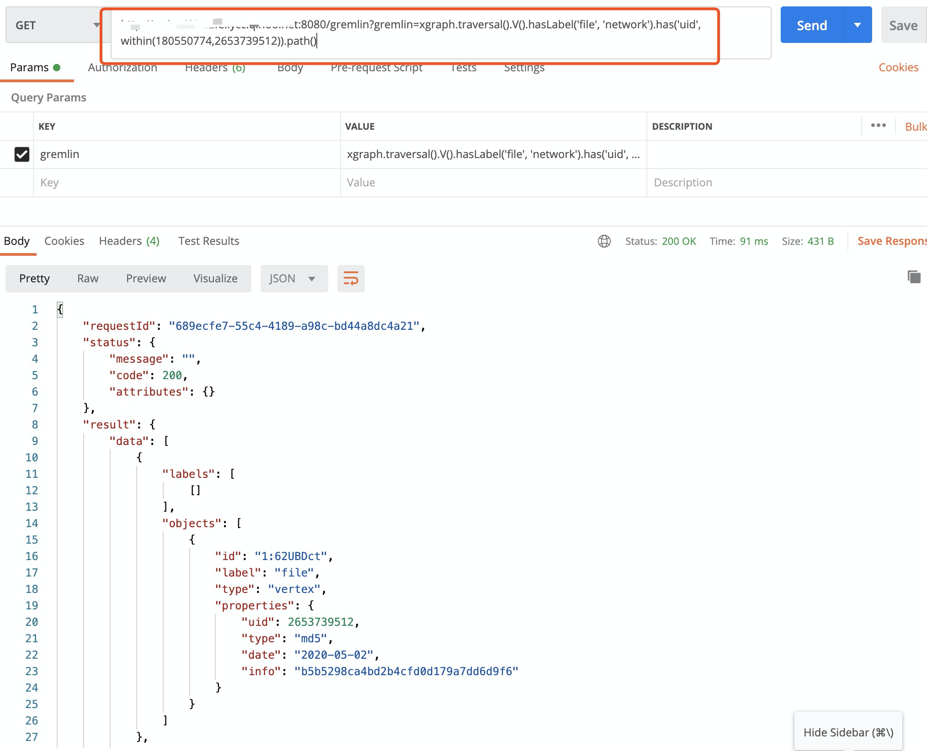Send the gremlin request

click(x=811, y=25)
